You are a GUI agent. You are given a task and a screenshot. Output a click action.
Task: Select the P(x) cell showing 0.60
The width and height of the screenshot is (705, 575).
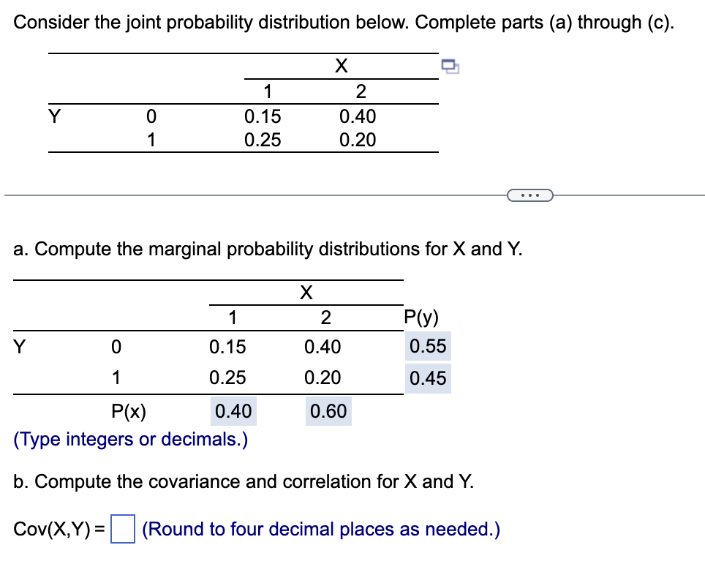(x=328, y=411)
